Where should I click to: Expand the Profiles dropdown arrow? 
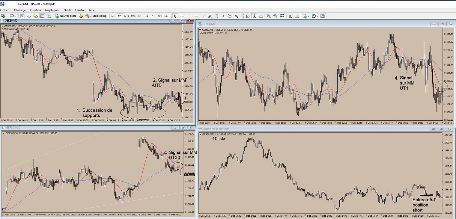16,16
